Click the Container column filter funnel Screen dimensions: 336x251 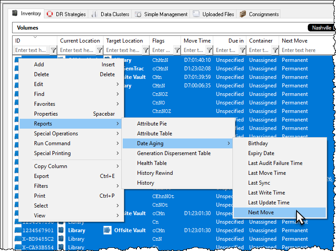click(x=275, y=50)
